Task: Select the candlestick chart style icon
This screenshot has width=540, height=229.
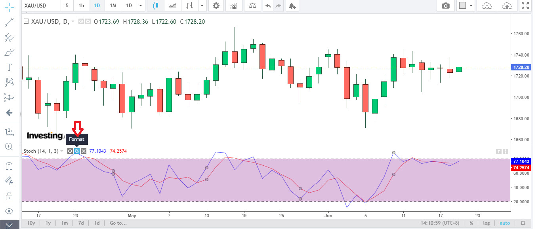Action: (x=155, y=6)
